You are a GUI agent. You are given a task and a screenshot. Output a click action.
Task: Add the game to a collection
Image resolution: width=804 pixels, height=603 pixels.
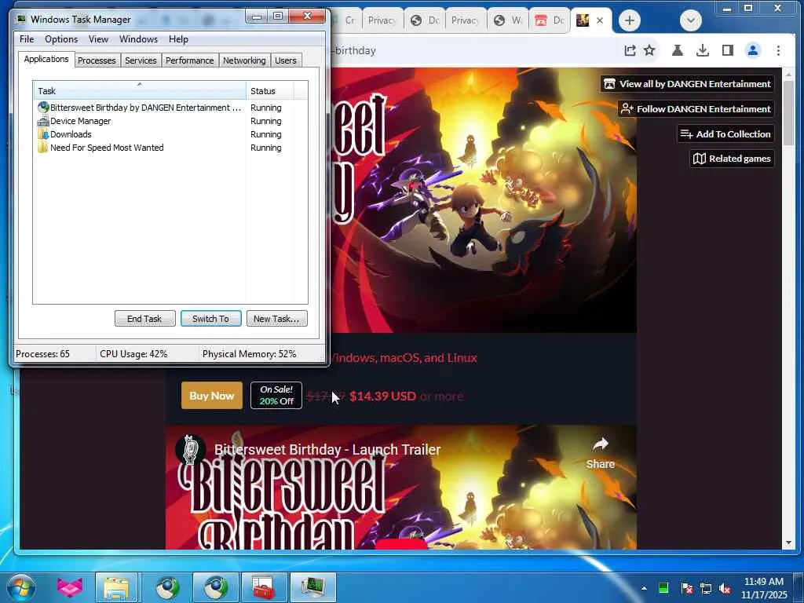pyautogui.click(x=725, y=133)
